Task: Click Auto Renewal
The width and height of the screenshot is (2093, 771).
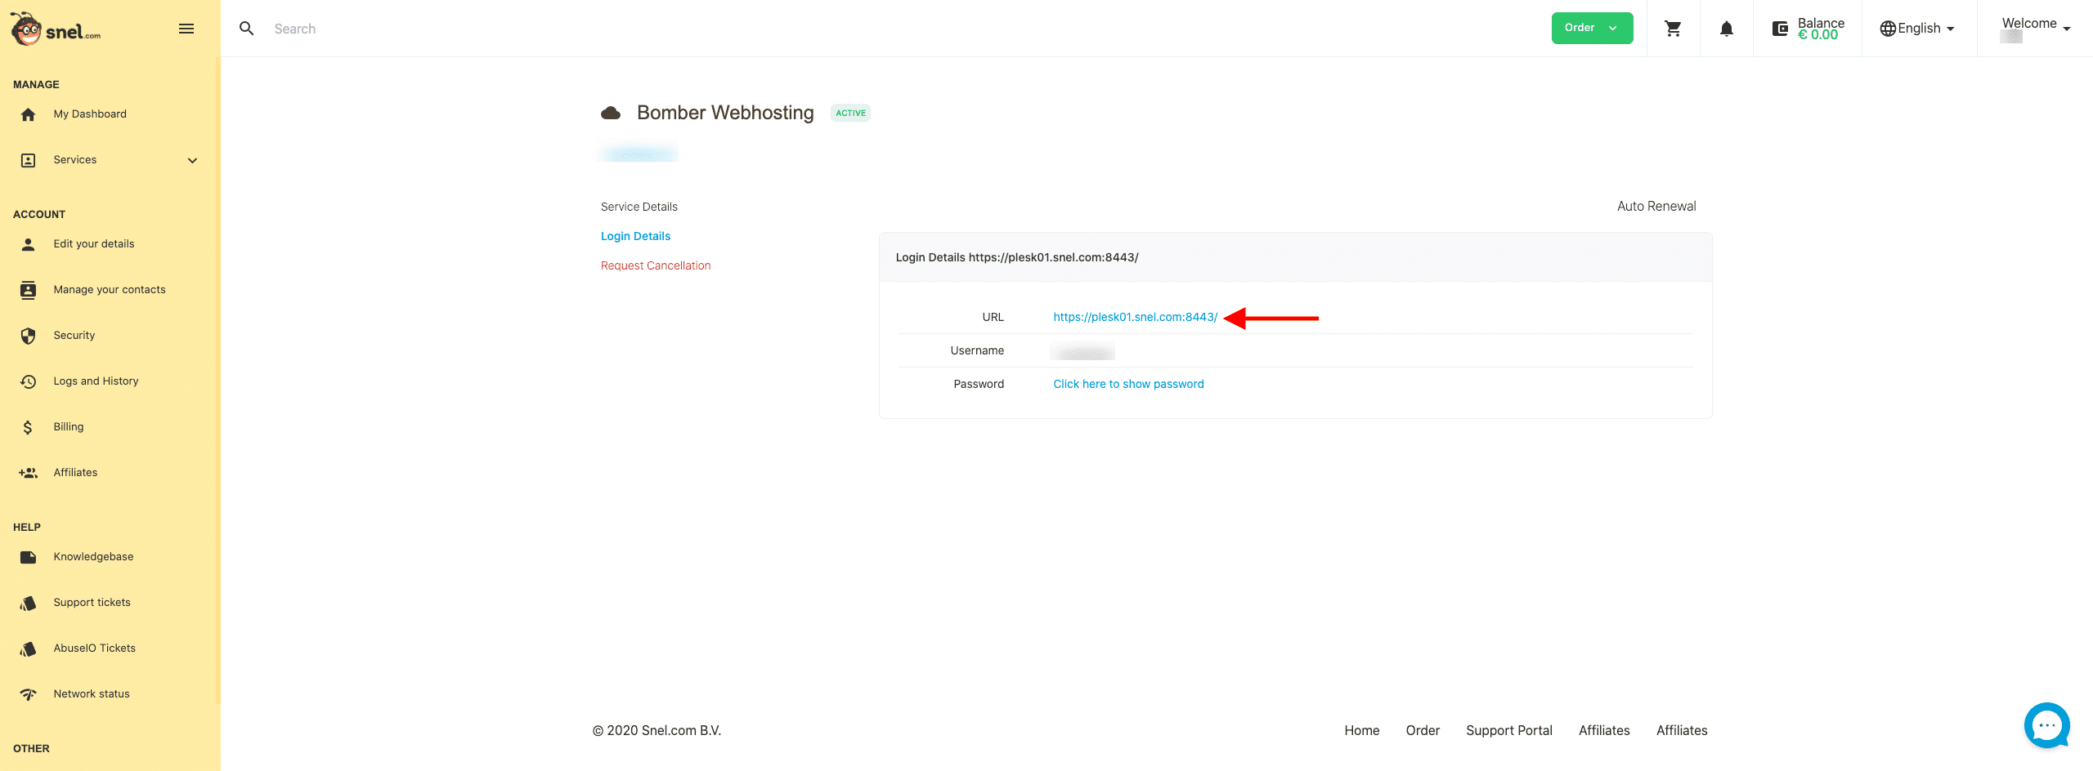Action: coord(1656,207)
